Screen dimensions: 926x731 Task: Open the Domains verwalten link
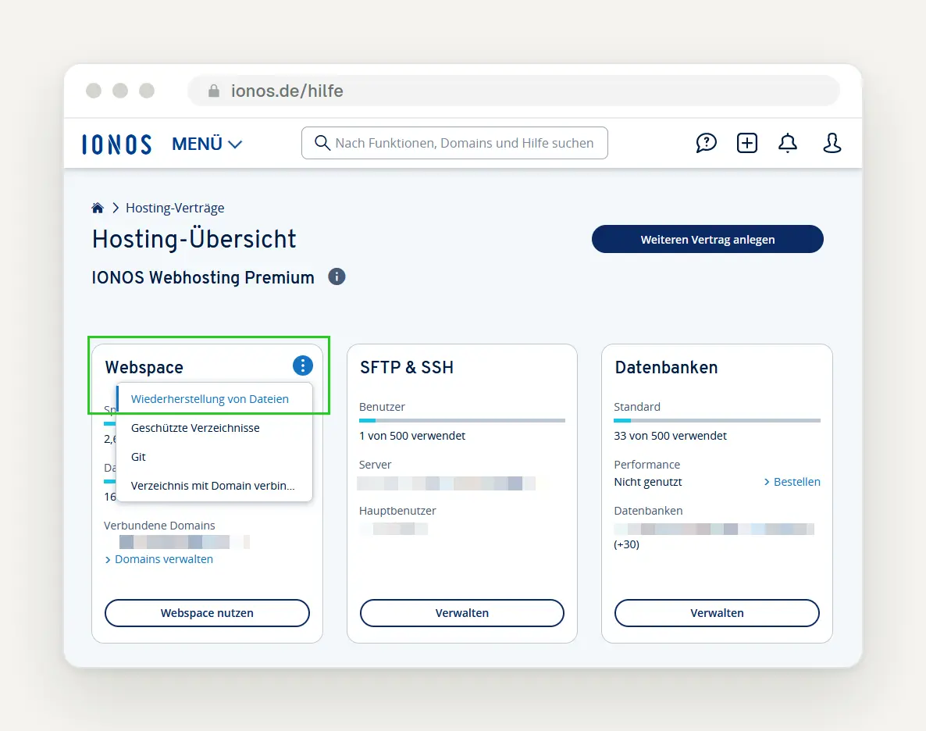coord(158,559)
